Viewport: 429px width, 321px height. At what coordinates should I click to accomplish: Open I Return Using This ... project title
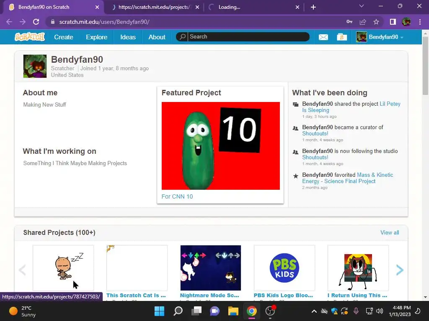tap(357, 296)
